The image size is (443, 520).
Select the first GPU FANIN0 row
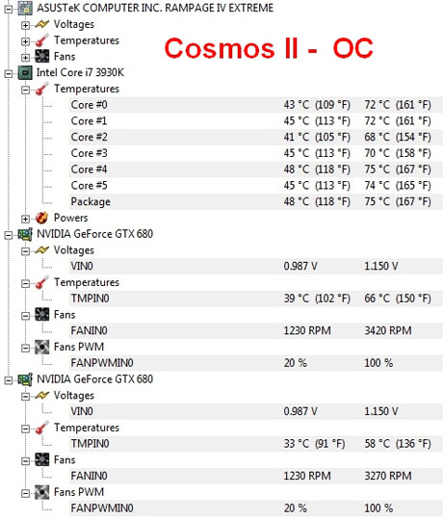(256, 330)
